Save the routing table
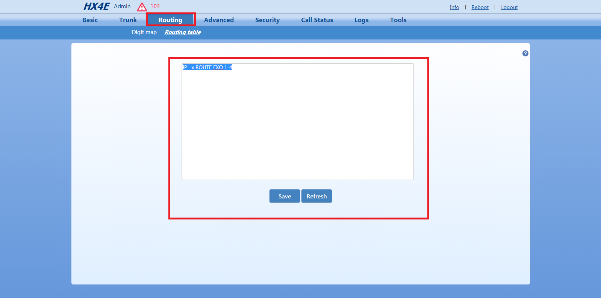Image resolution: width=601 pixels, height=298 pixels. pyautogui.click(x=285, y=196)
